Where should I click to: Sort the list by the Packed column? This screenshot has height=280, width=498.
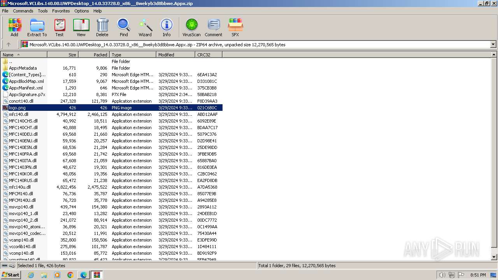pyautogui.click(x=94, y=55)
